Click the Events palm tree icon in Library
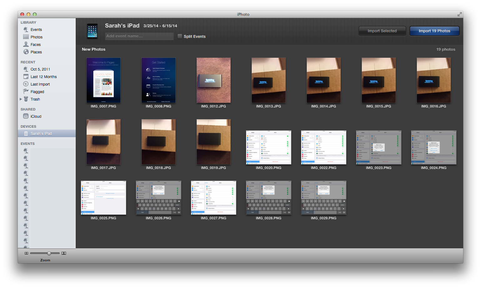481x288 pixels. tap(26, 29)
